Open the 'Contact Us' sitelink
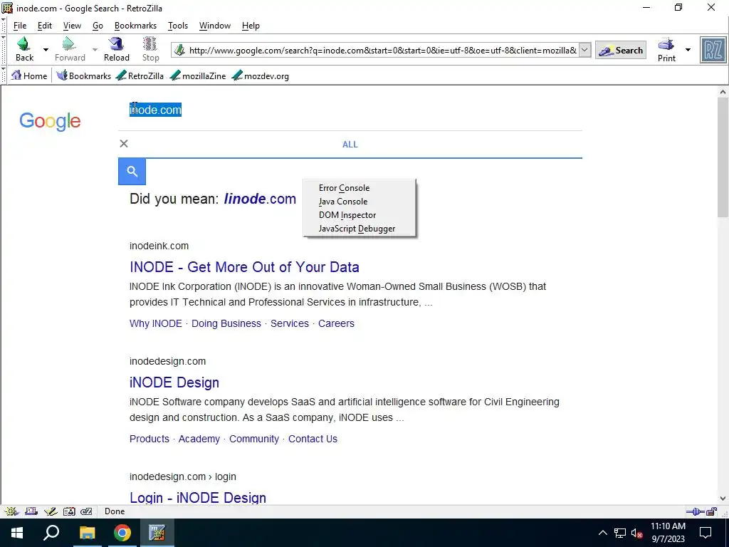This screenshot has width=729, height=547. point(313,439)
